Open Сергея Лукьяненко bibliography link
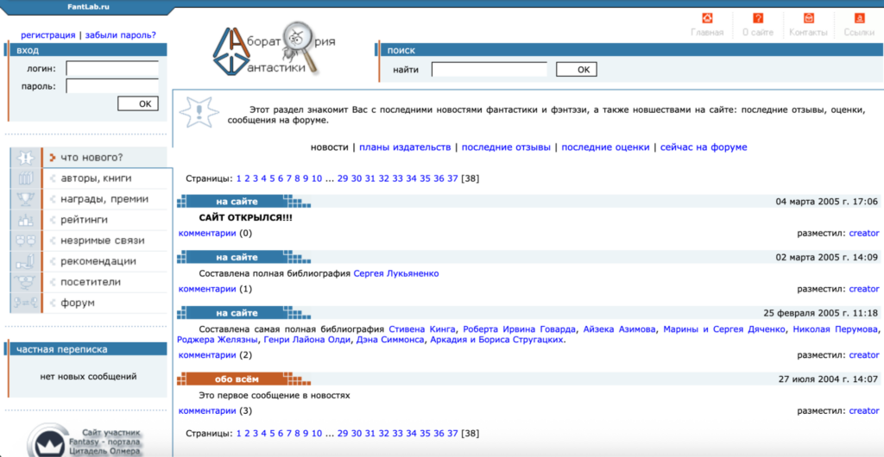The image size is (884, 457). pyautogui.click(x=396, y=273)
